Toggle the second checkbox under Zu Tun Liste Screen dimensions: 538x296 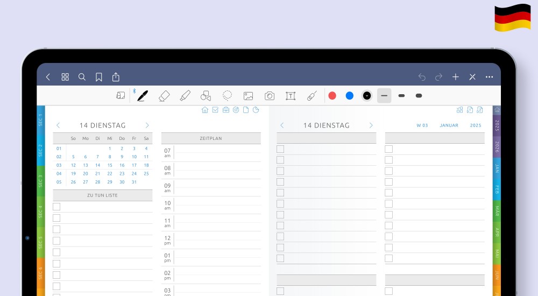56,218
